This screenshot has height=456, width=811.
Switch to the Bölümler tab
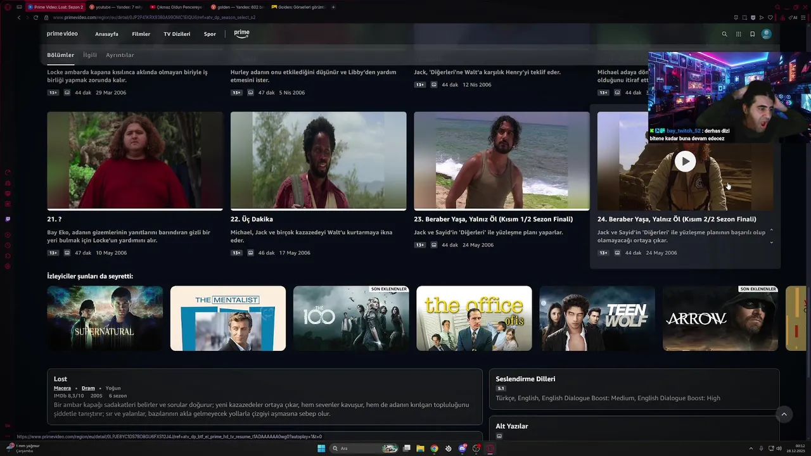coord(61,55)
